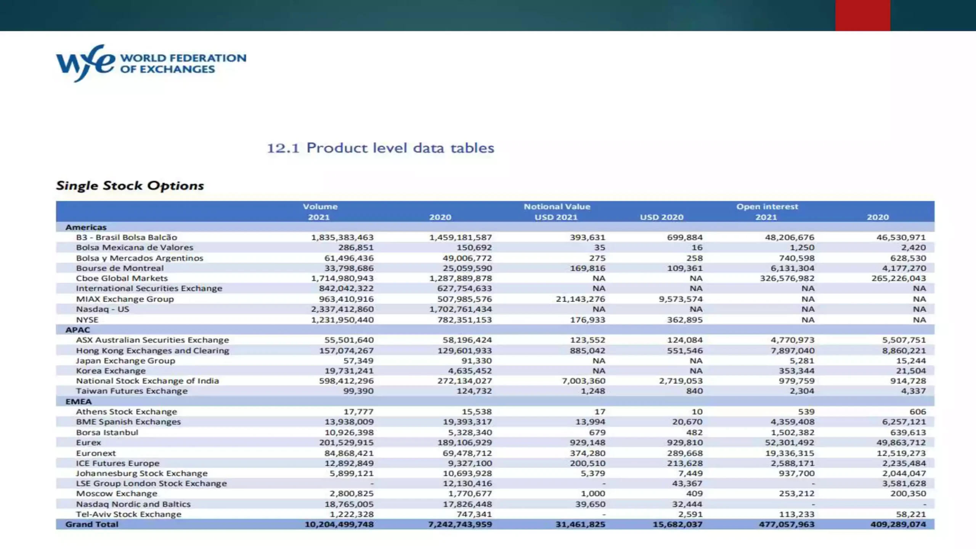Click the MIAX notional value 21,143,276
976x549 pixels.
tap(581, 299)
